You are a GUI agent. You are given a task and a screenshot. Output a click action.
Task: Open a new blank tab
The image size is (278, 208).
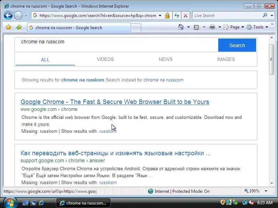(x=136, y=28)
